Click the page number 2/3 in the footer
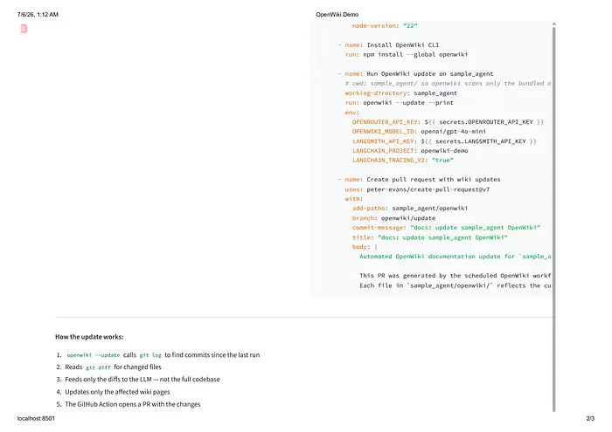The image size is (612, 432). 590,418
